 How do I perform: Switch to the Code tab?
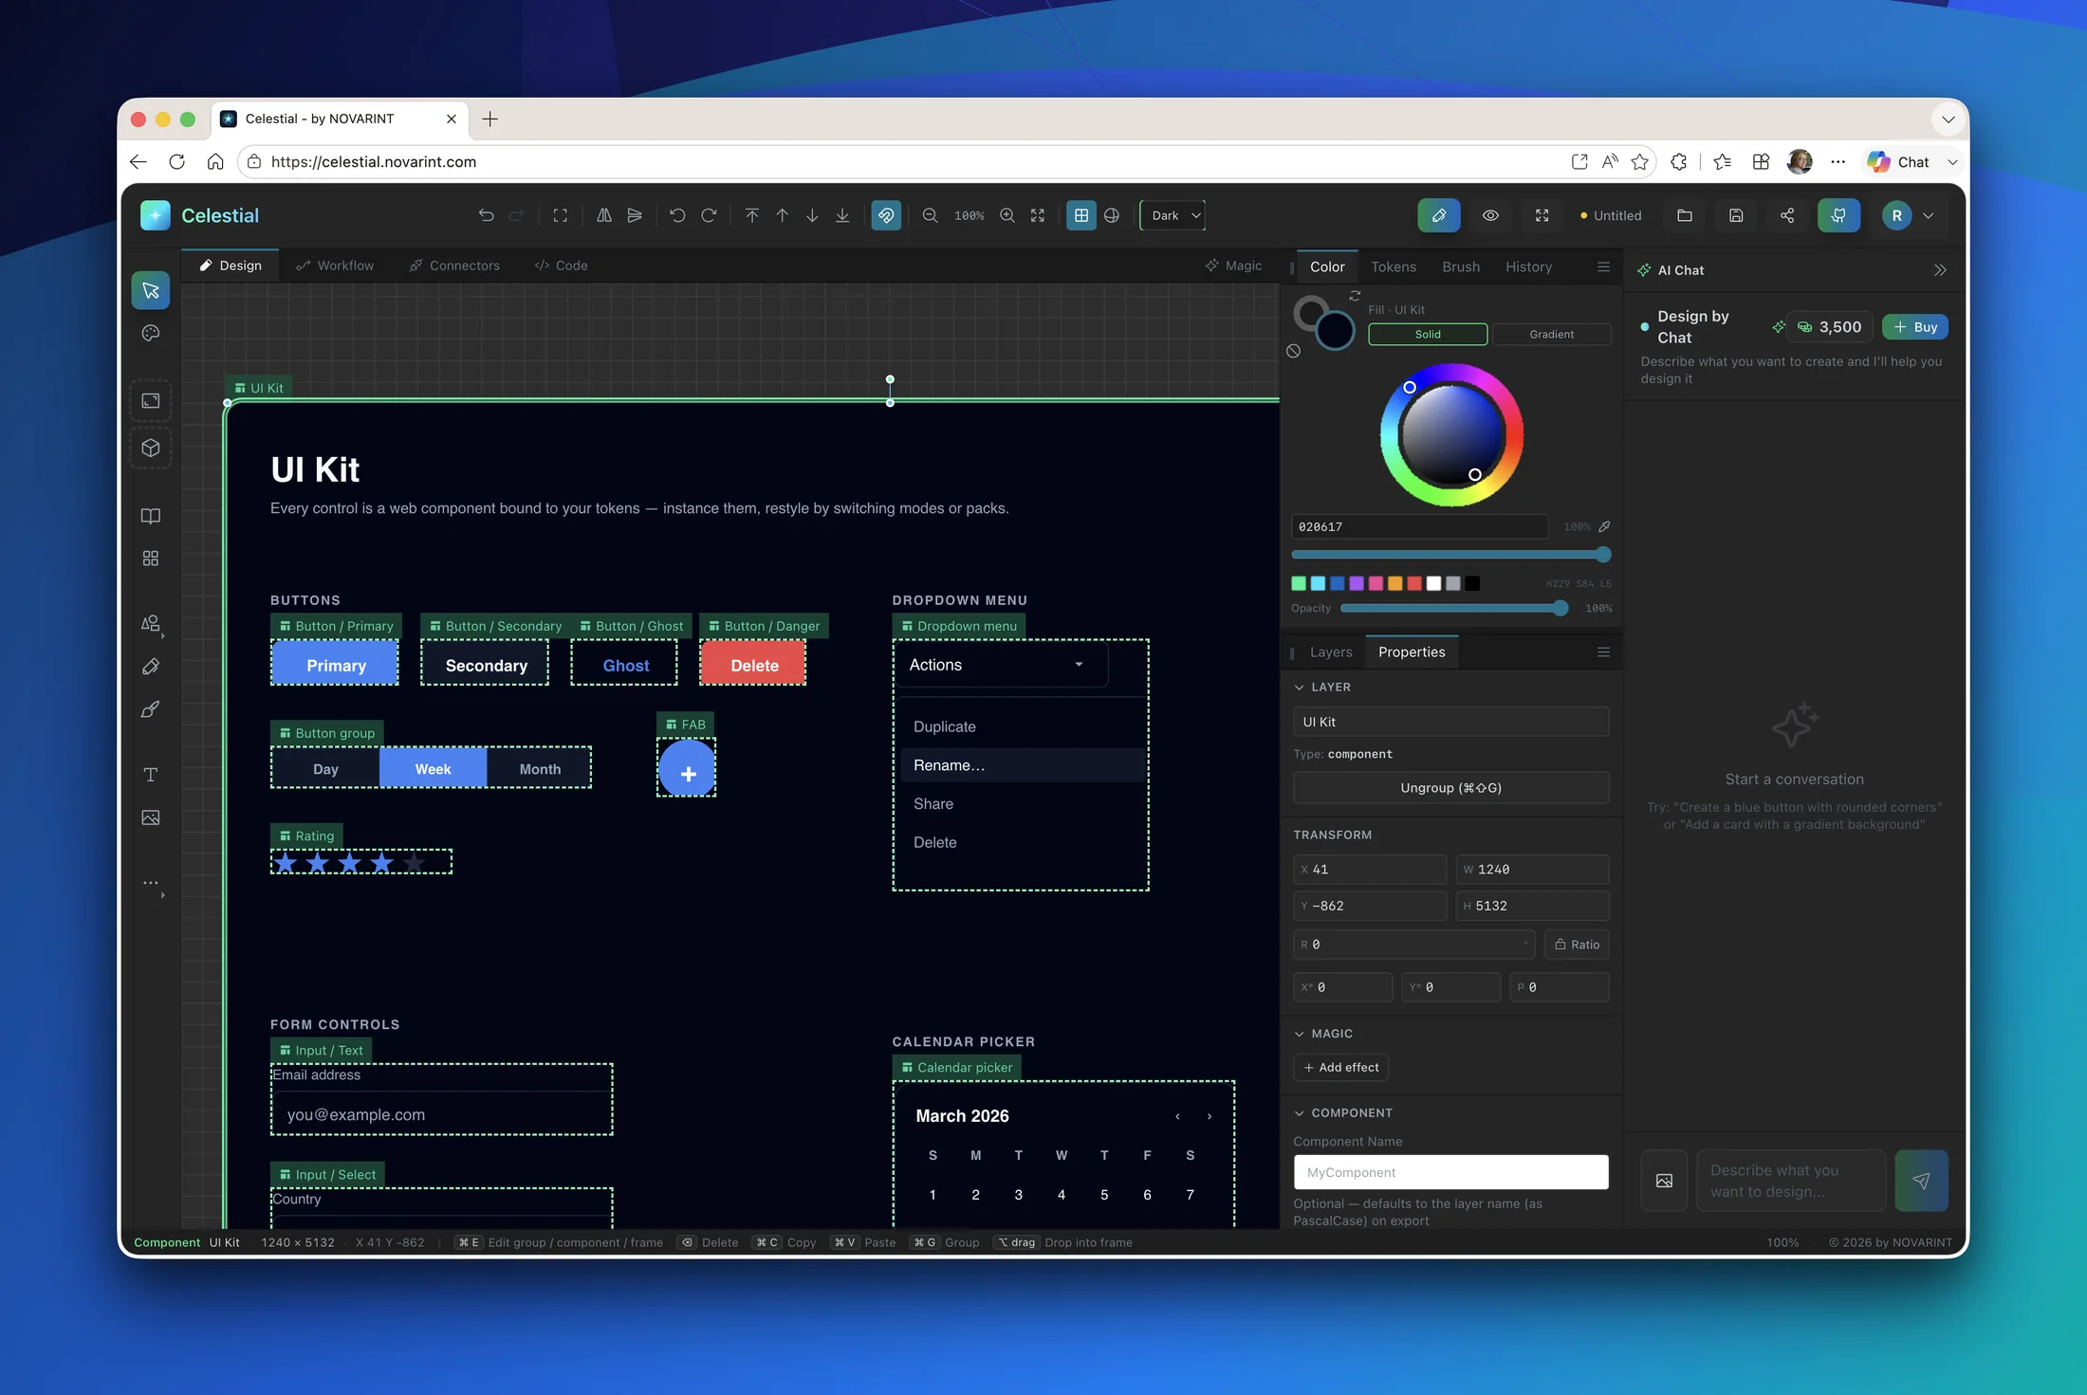(562, 266)
